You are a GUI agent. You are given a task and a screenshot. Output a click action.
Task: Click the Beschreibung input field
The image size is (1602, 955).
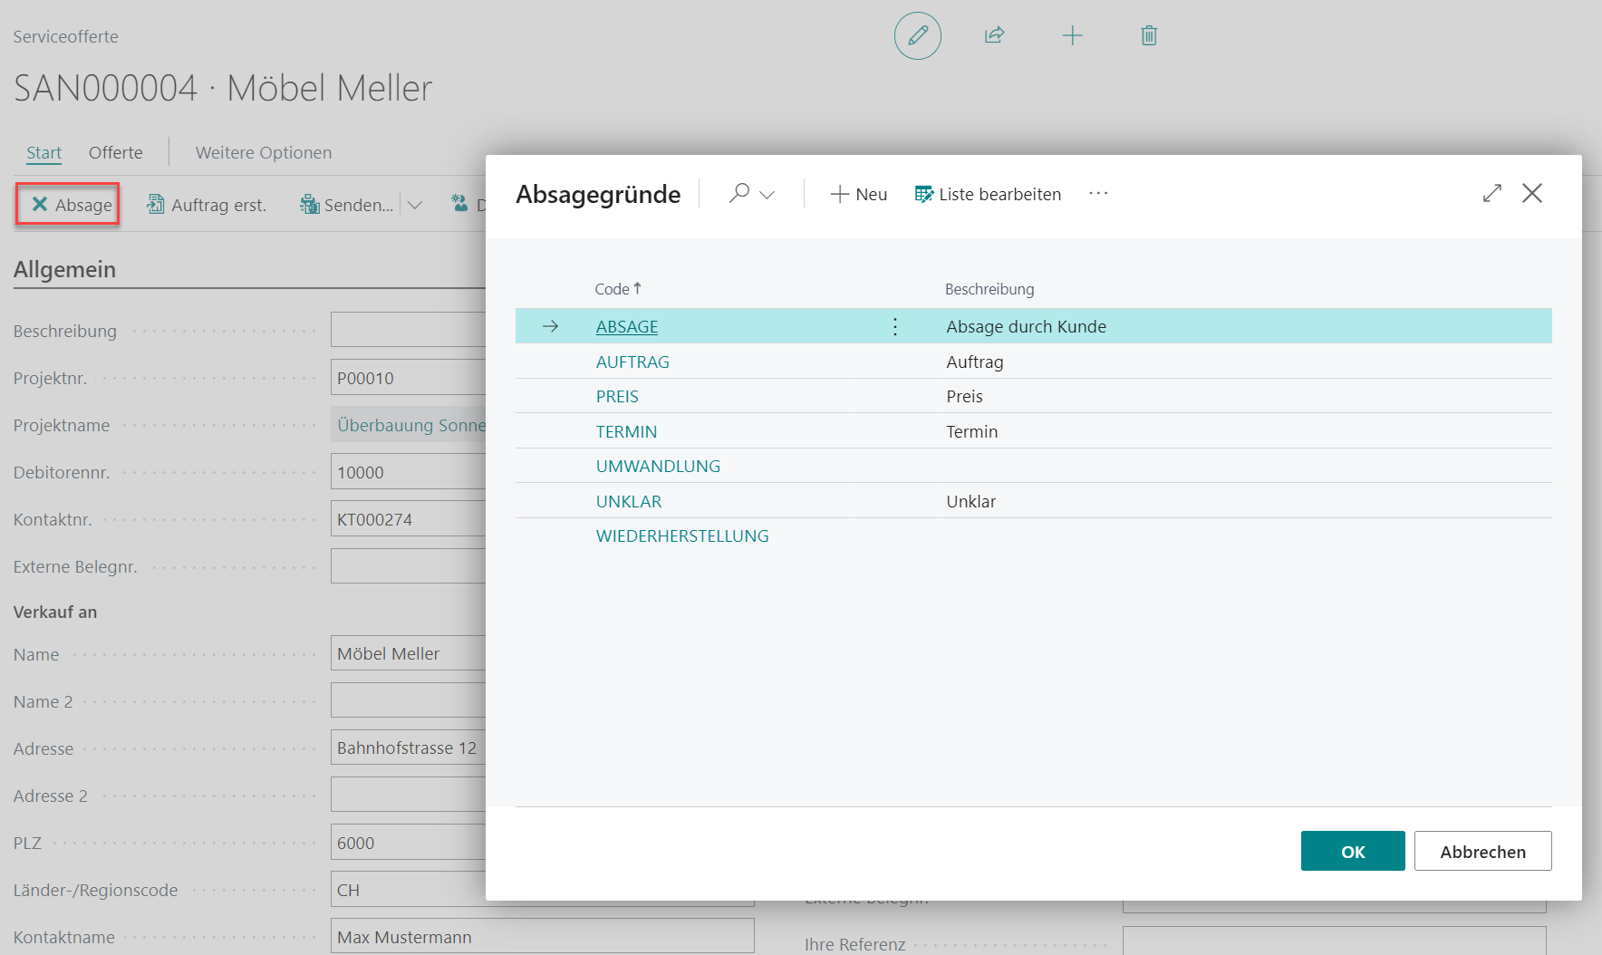coord(409,330)
